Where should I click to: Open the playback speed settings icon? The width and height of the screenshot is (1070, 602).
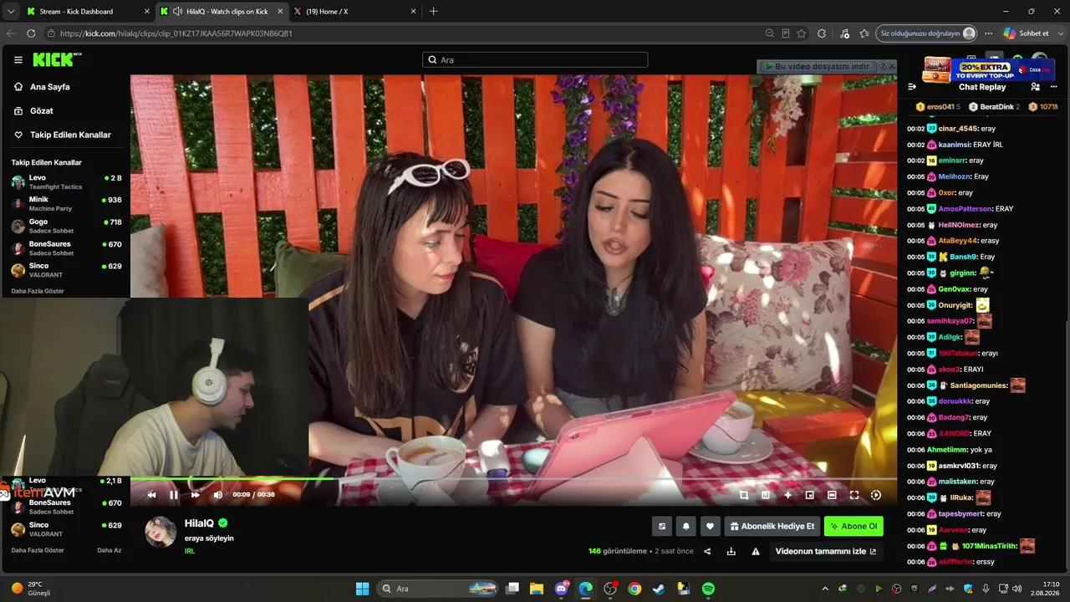[x=876, y=495]
